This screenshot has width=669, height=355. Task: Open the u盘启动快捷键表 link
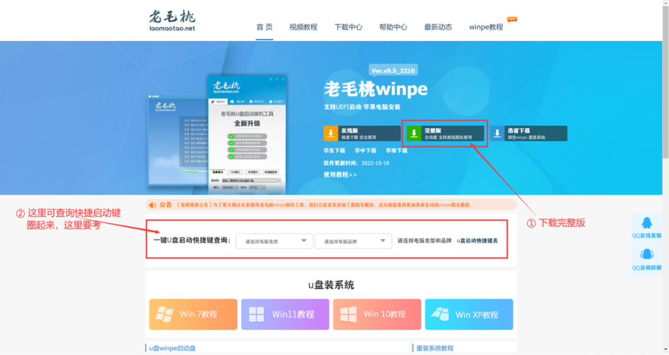pos(477,241)
